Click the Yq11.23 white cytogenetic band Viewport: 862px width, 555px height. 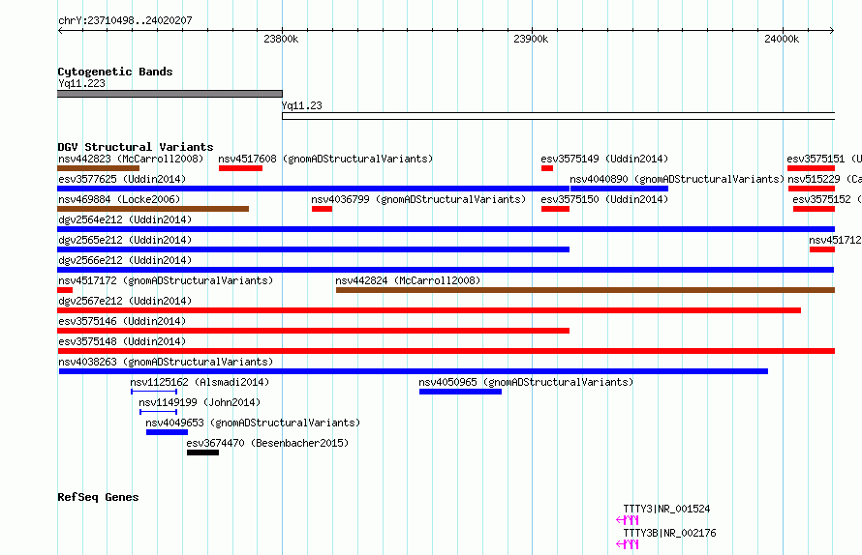click(559, 116)
